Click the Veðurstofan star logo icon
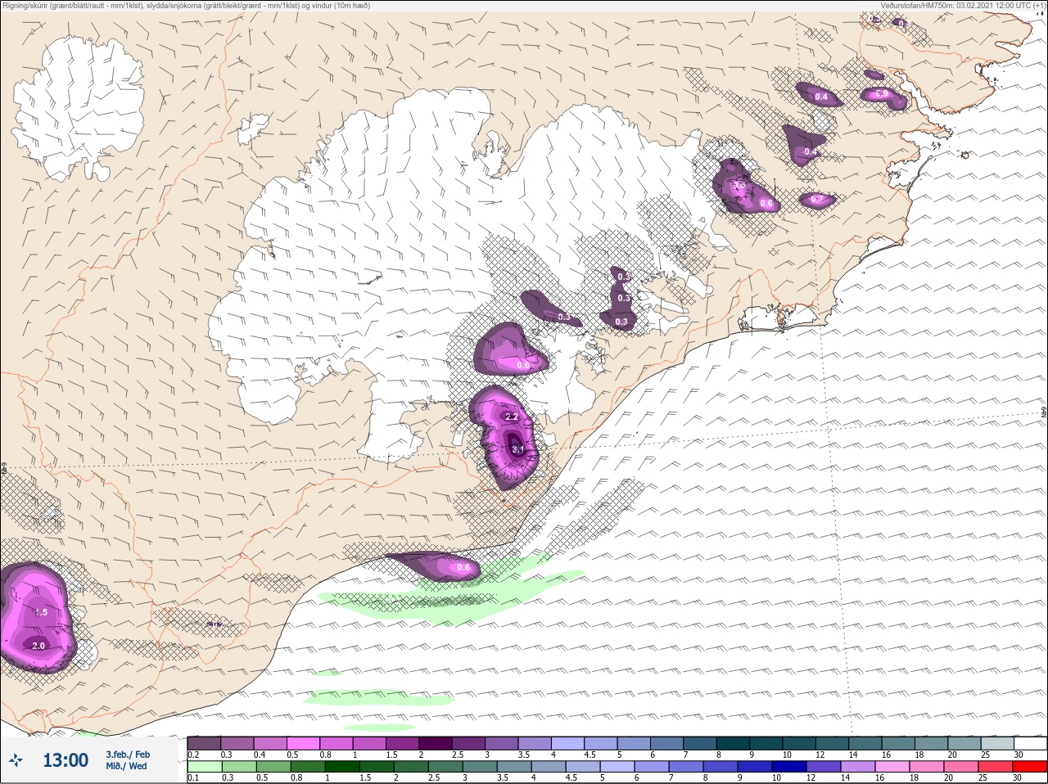This screenshot has height=784, width=1048. [16, 760]
